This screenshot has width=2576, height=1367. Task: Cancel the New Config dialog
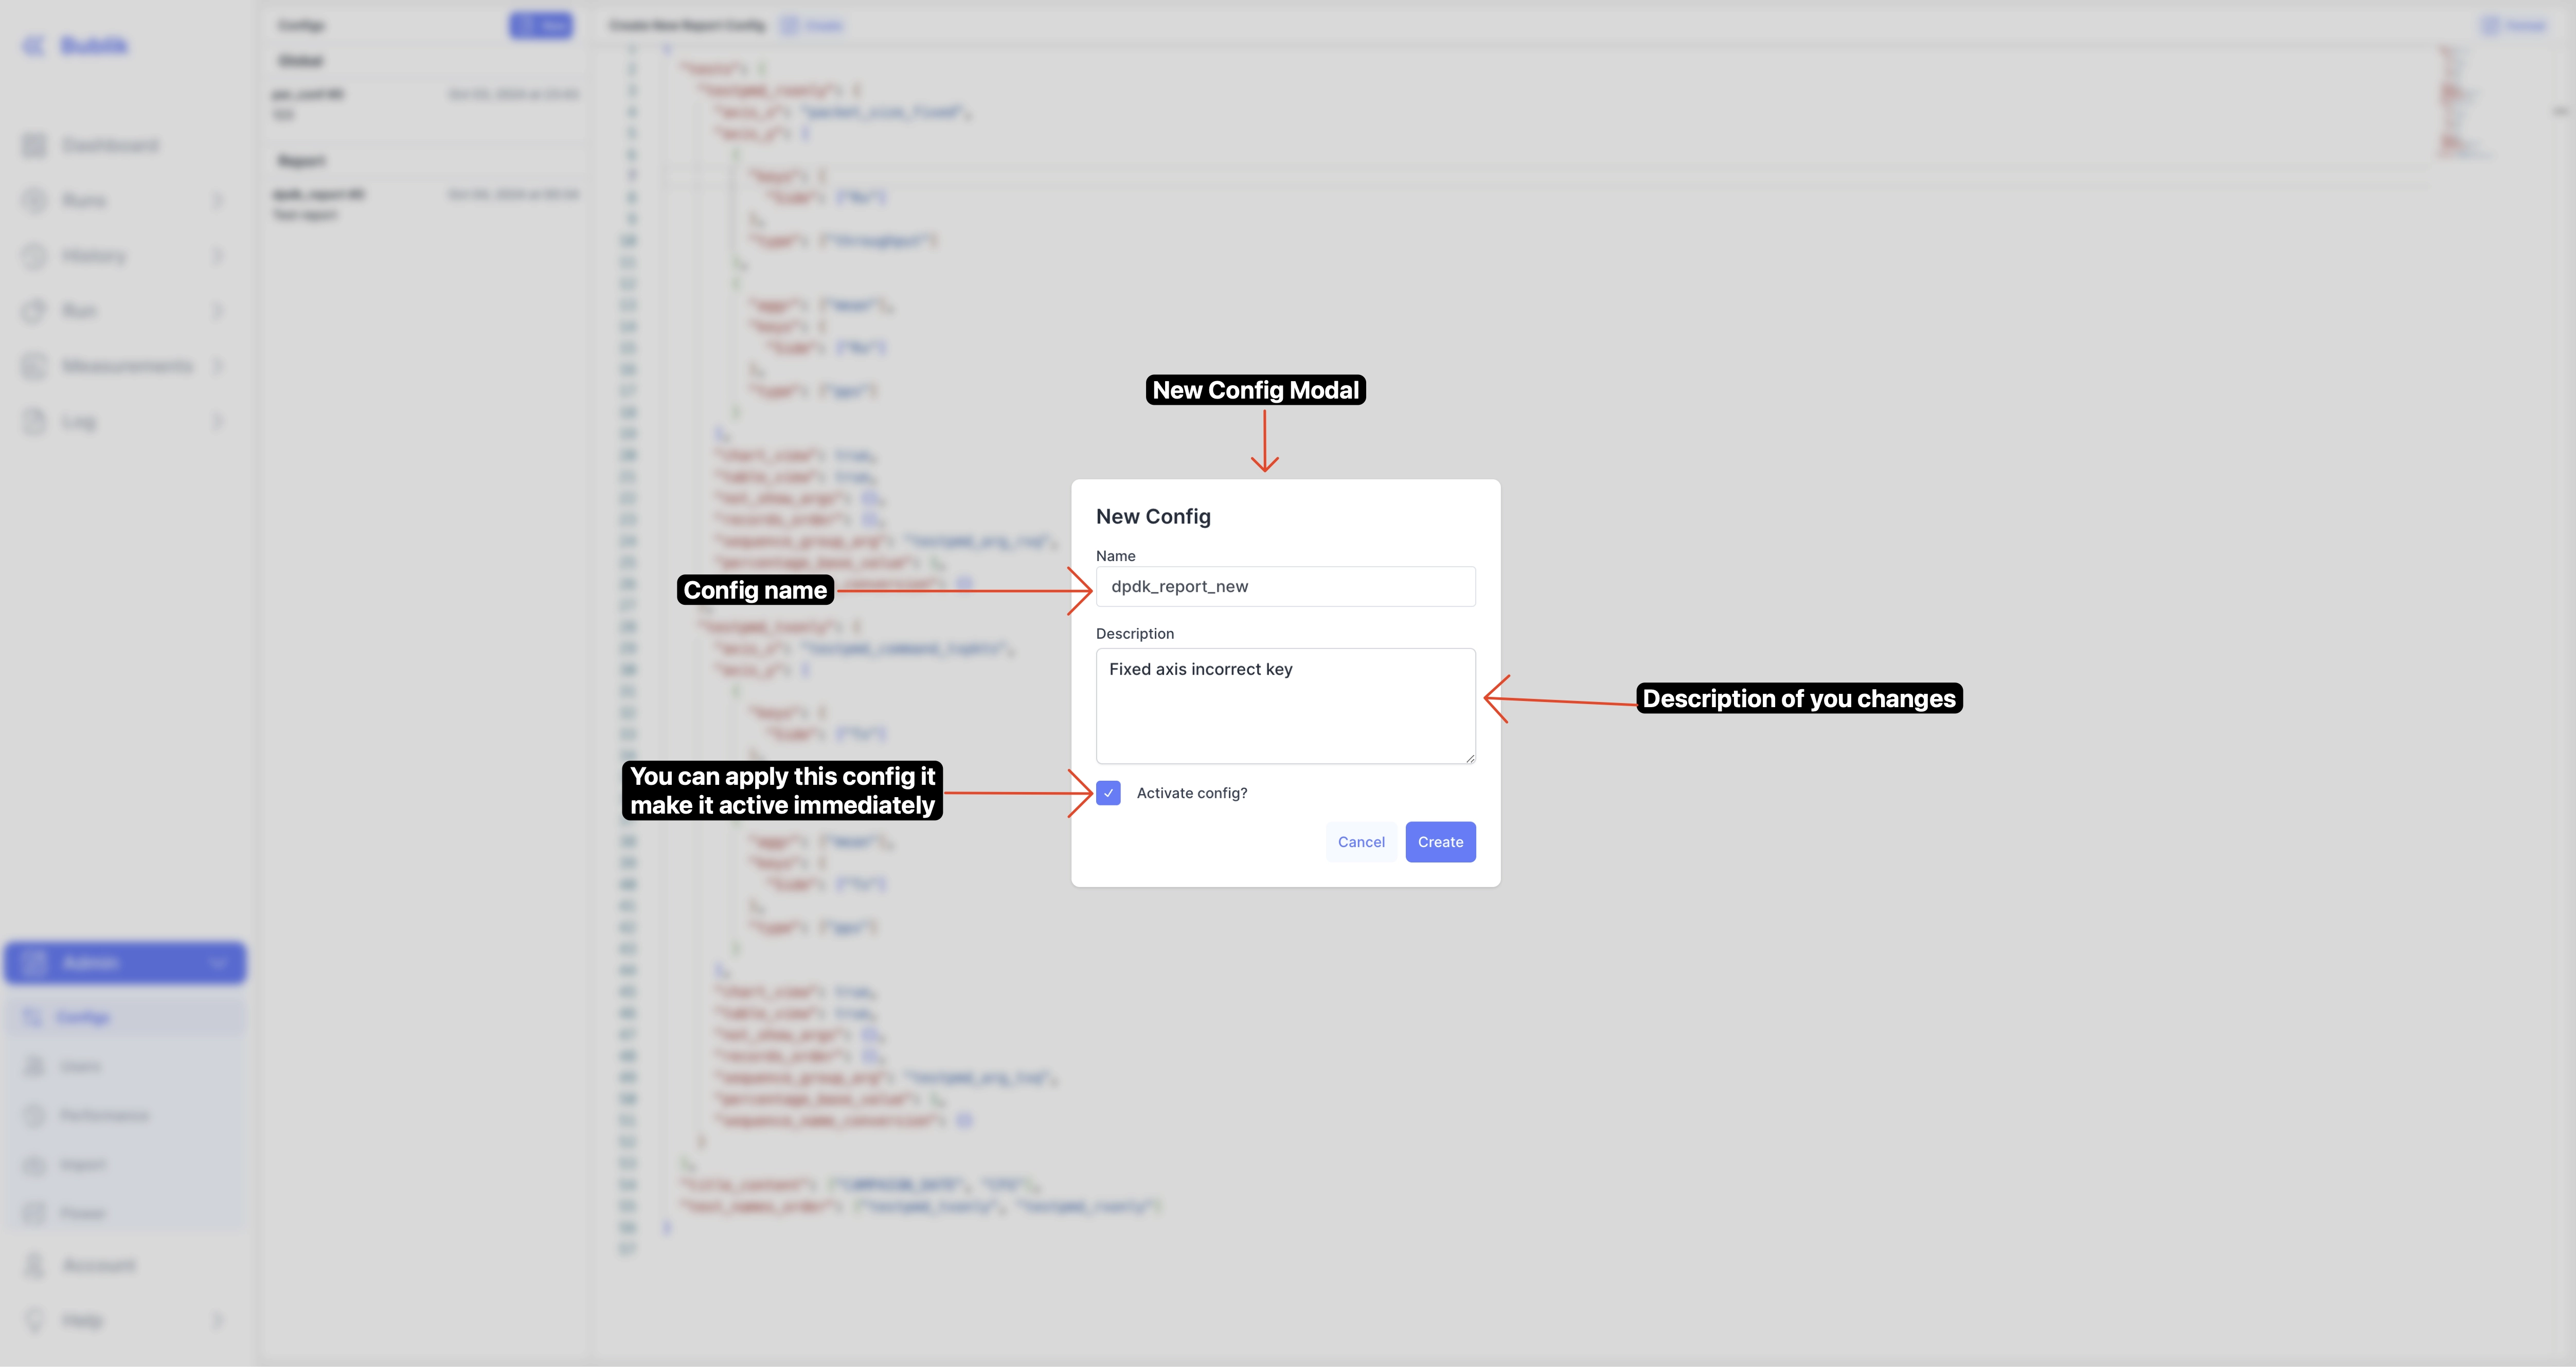tap(1361, 841)
